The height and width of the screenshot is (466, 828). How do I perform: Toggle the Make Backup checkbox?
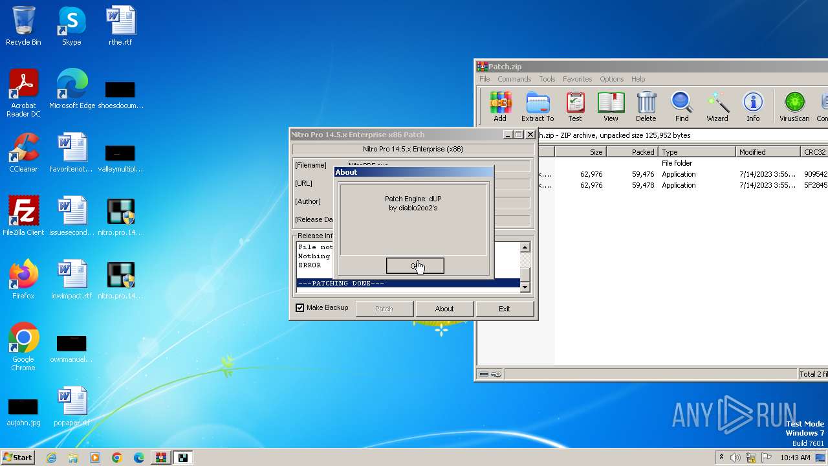(300, 307)
